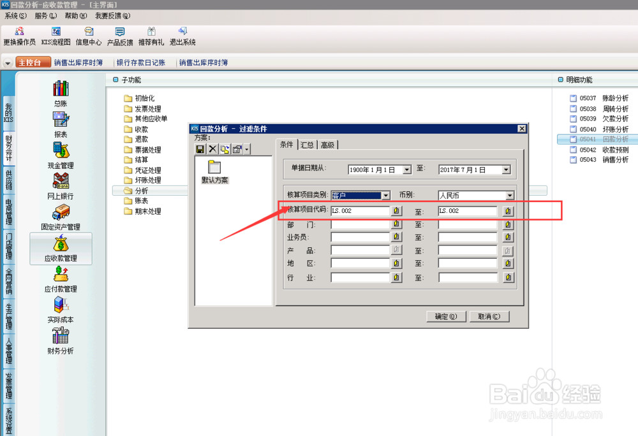638x436 pixels.
Task: Expand the end date 2017年7月1日 dropdown
Action: (506, 170)
